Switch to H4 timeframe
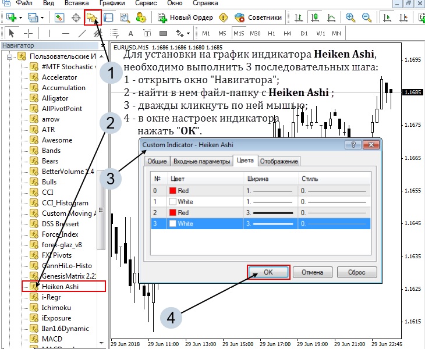Image resolution: width=425 pixels, height=349 pixels. pos(287,34)
